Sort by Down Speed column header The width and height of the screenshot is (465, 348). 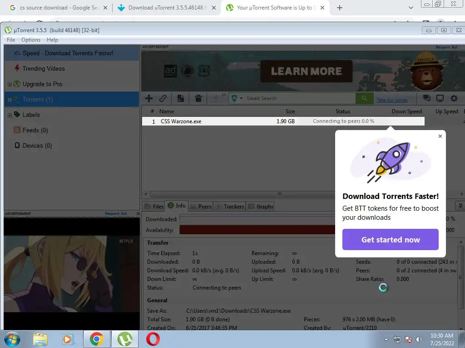tap(406, 111)
